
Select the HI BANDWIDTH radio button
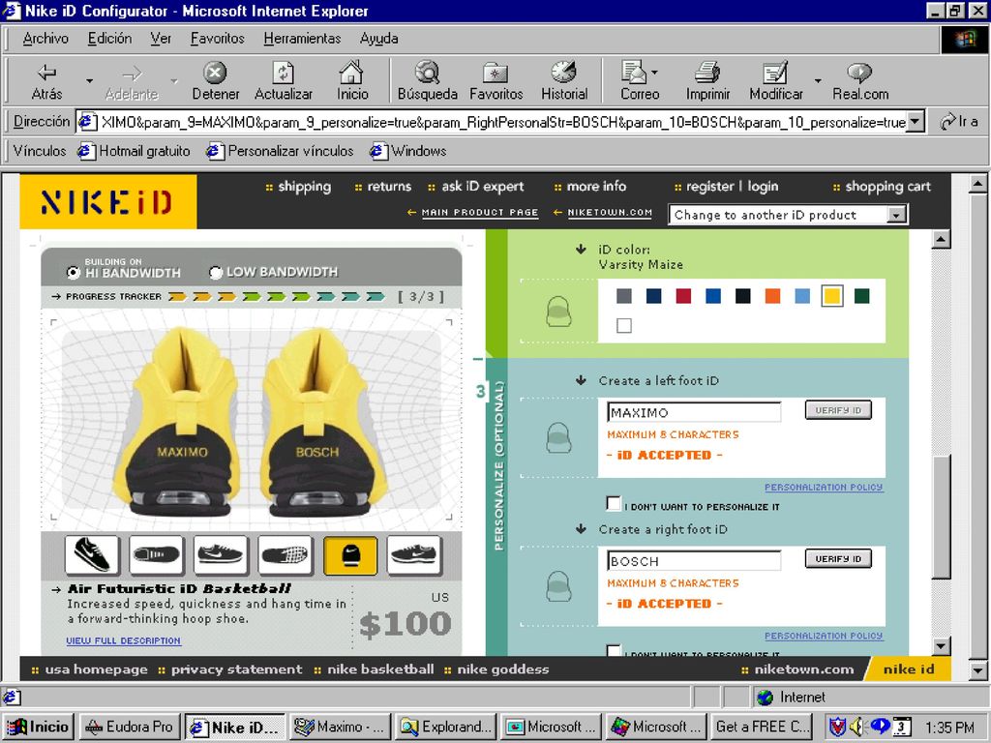point(74,272)
